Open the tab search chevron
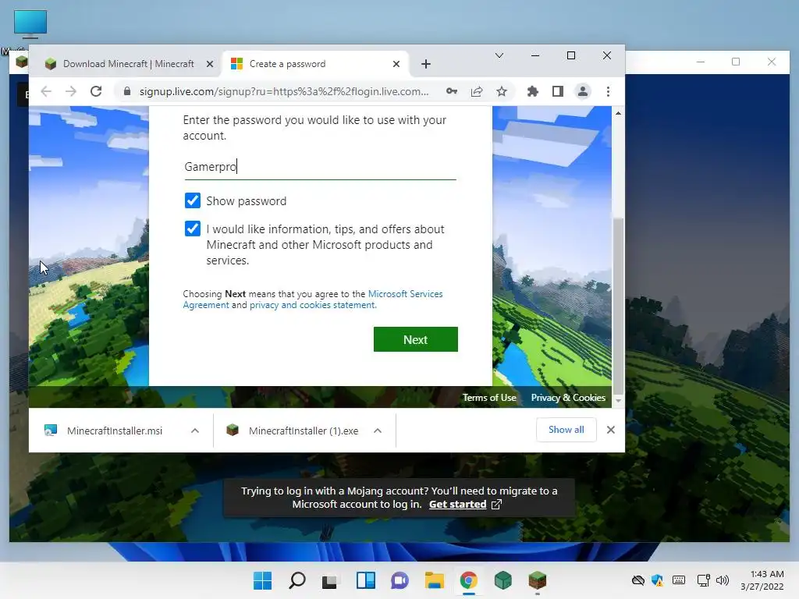Viewport: 799px width, 599px height. coord(499,55)
